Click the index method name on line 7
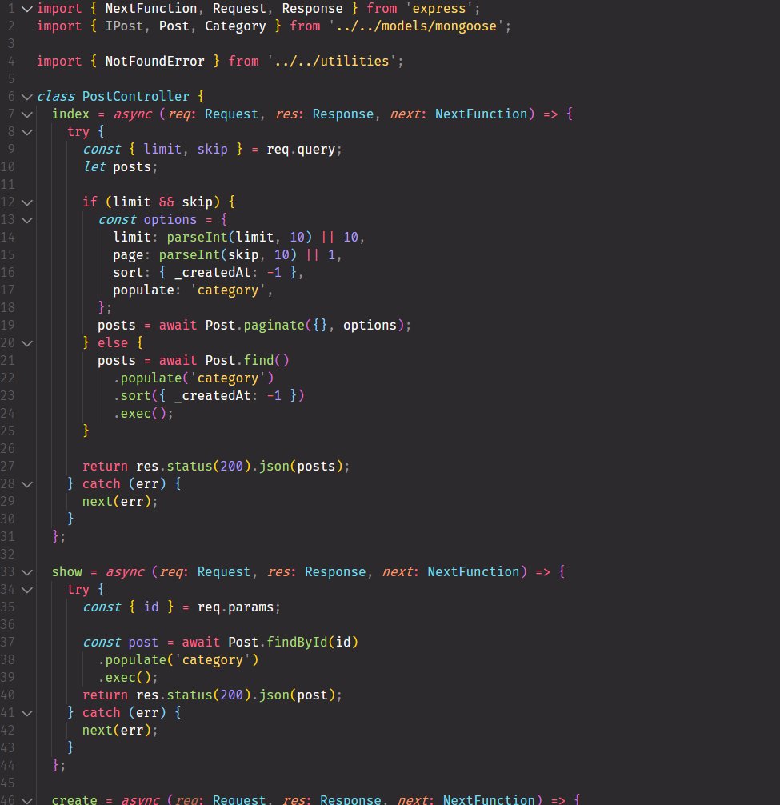The width and height of the screenshot is (780, 805). pos(70,114)
